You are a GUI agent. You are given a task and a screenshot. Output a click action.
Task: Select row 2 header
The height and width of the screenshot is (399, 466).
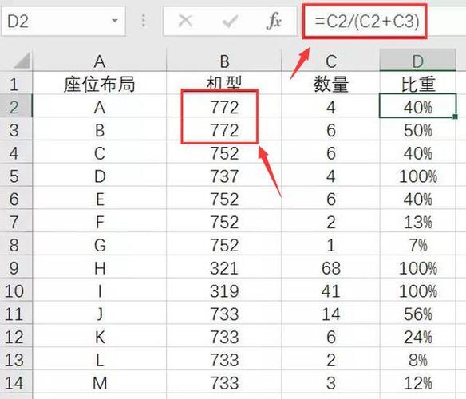(15, 106)
